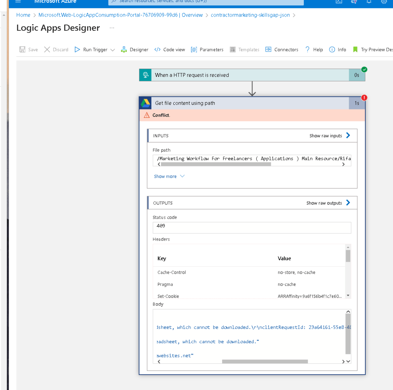Click the Show raw outputs chevron
The image size is (393, 390).
pos(348,203)
